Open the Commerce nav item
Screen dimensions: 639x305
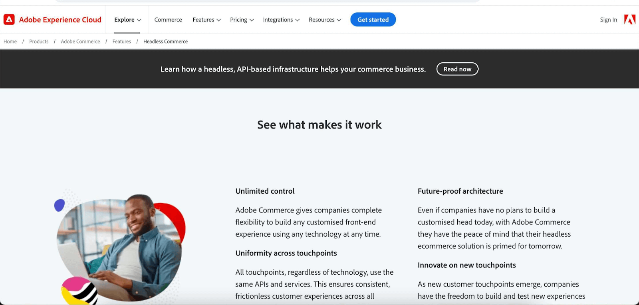[x=168, y=20]
